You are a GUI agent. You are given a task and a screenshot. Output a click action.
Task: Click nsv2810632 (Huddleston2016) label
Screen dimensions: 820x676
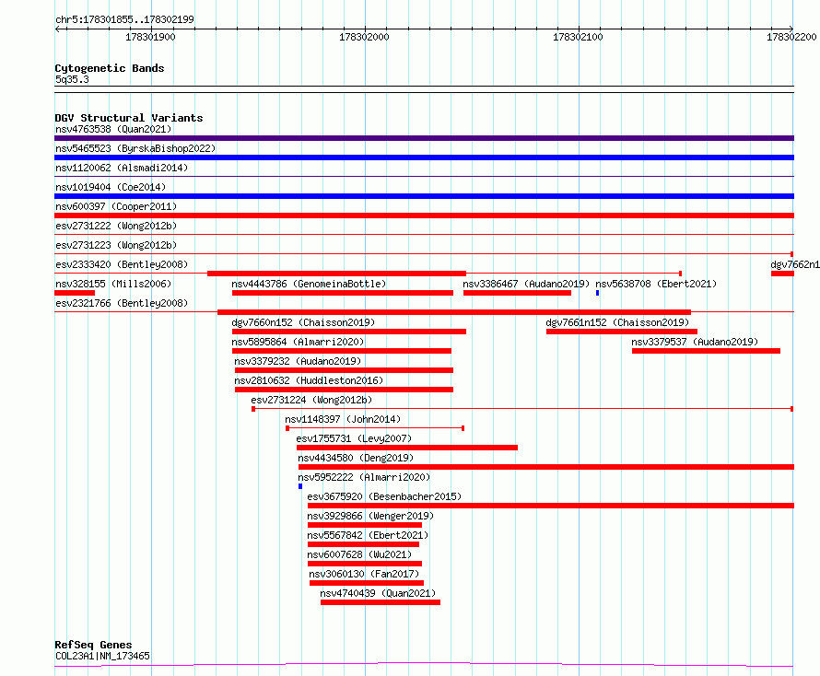pos(309,380)
